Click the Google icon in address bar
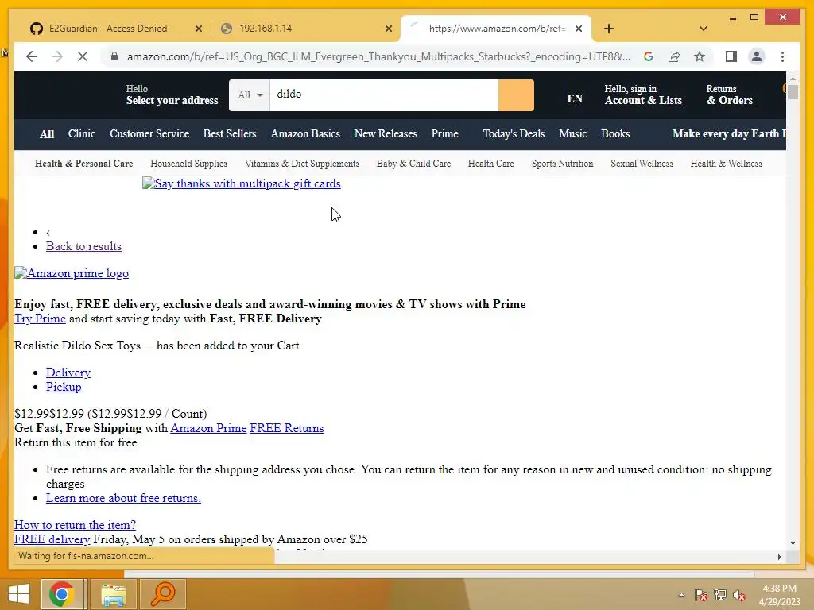This screenshot has width=814, height=610. 649,56
